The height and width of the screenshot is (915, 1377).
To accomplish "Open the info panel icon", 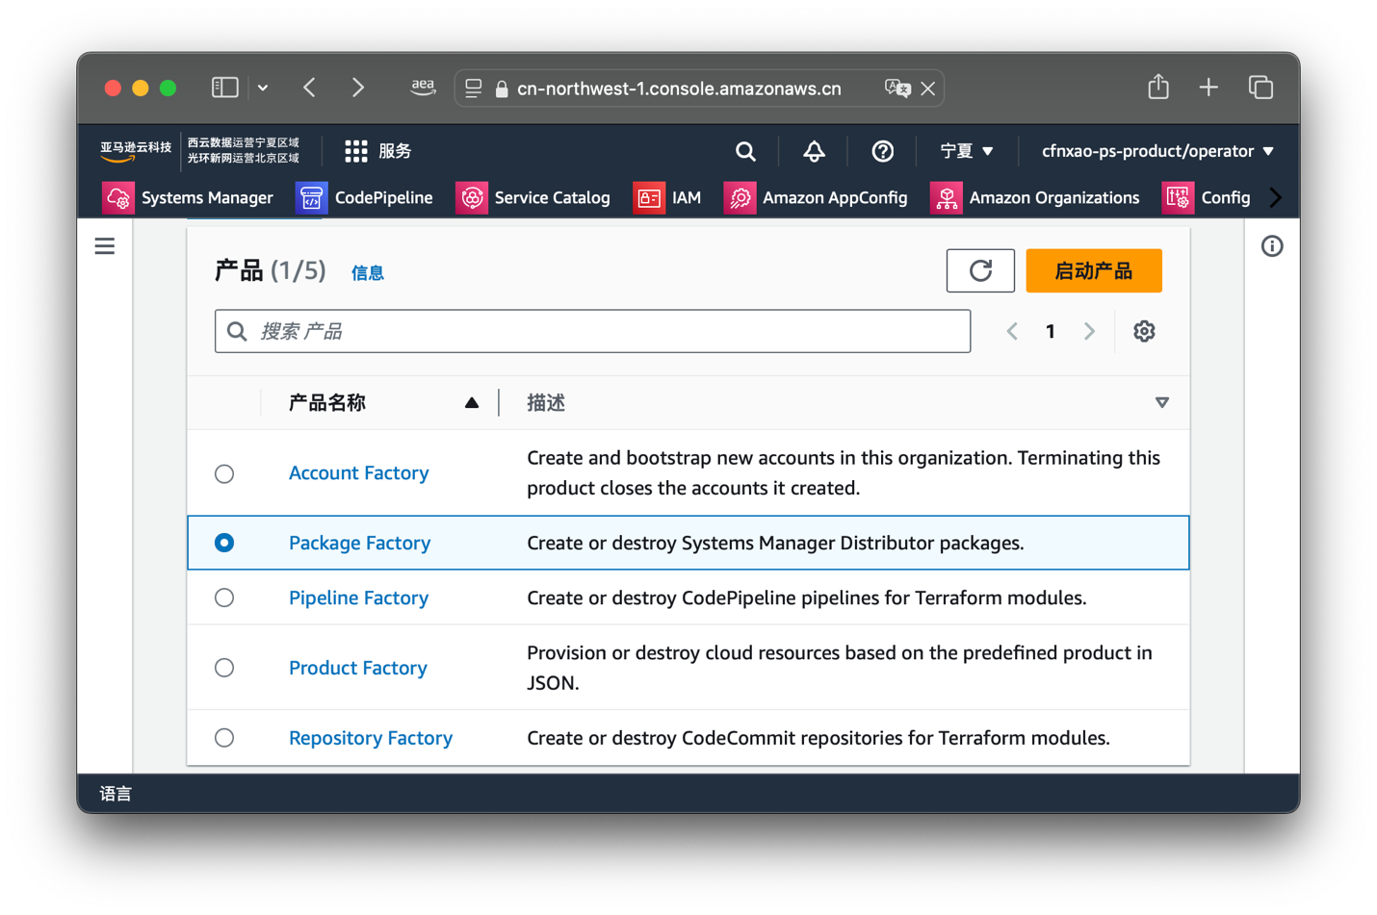I will click(1272, 246).
